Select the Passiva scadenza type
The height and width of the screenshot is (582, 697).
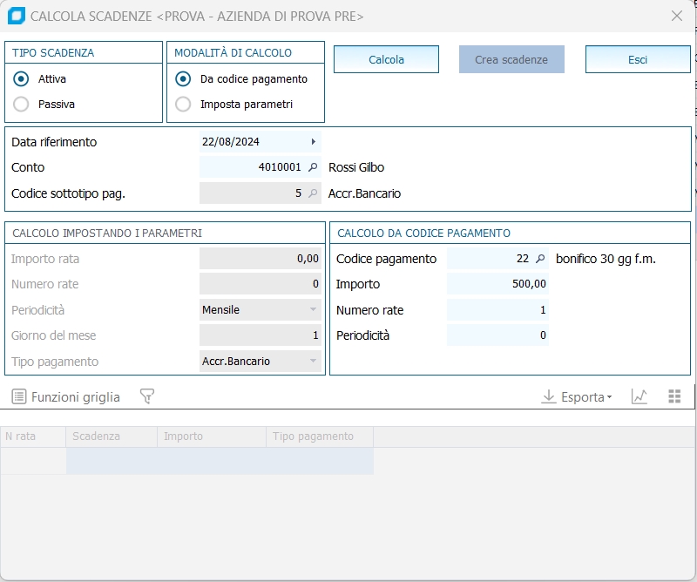[22, 105]
